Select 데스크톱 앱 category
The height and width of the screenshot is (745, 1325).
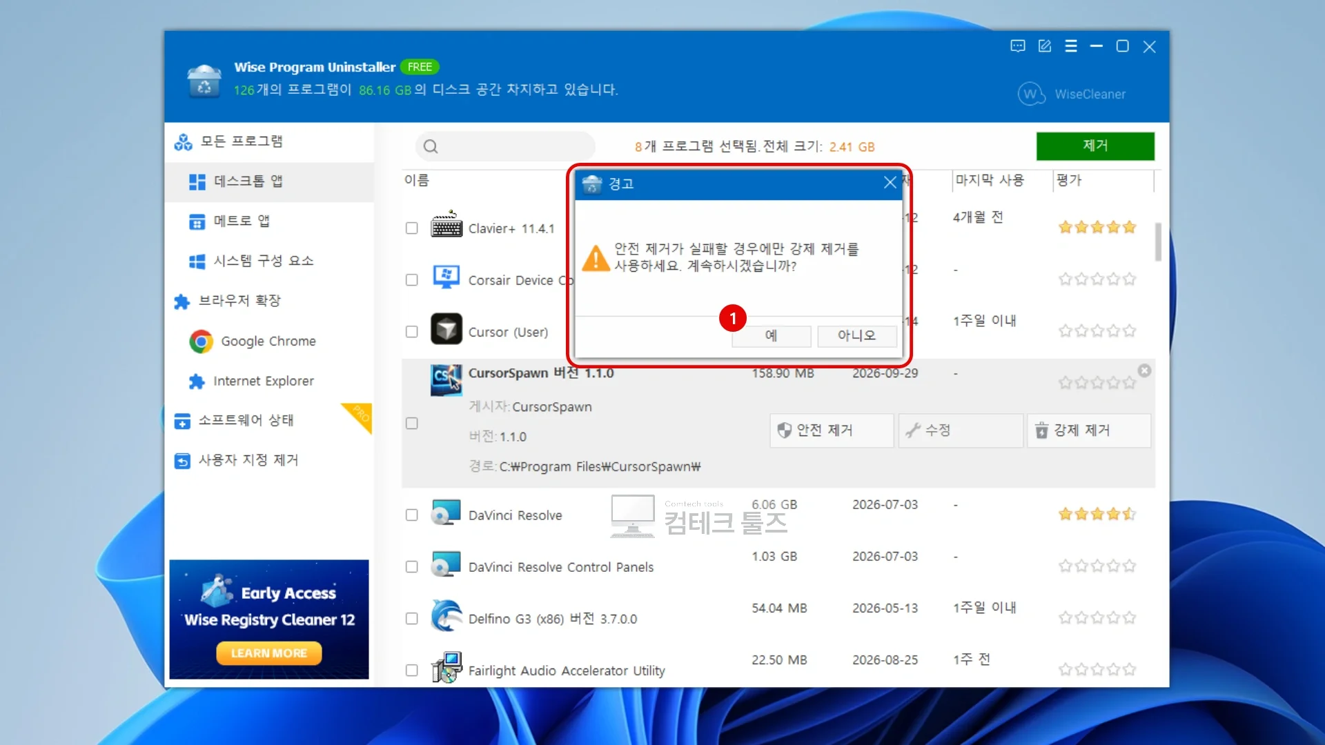(269, 181)
